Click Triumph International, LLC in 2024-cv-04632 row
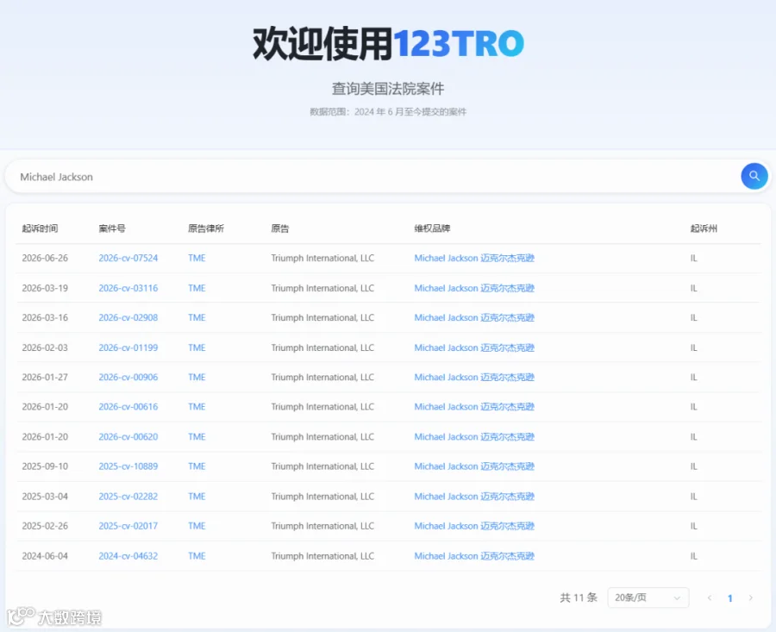776x632 pixels. click(322, 556)
